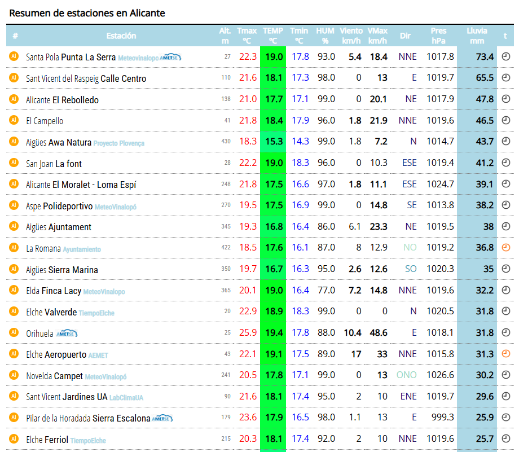The image size is (519, 452).
Task: Open Pilar de la Horadada Sierra Escalona
Action: 88,419
